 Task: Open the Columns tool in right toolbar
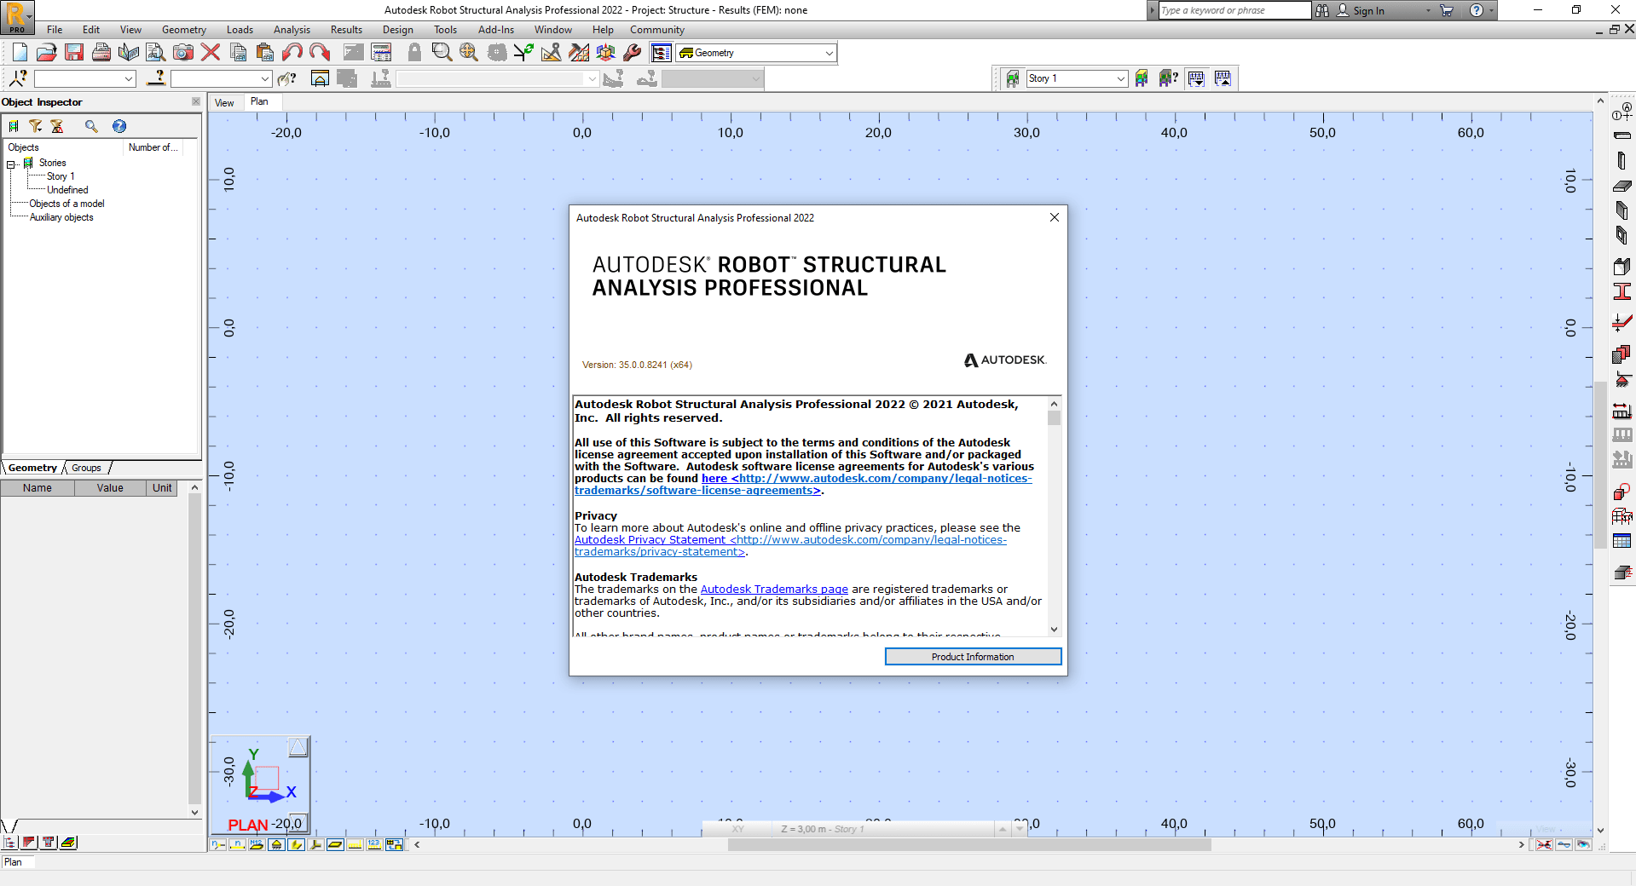point(1622,160)
